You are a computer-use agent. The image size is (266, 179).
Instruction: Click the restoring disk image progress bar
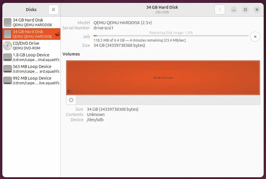(171, 36)
